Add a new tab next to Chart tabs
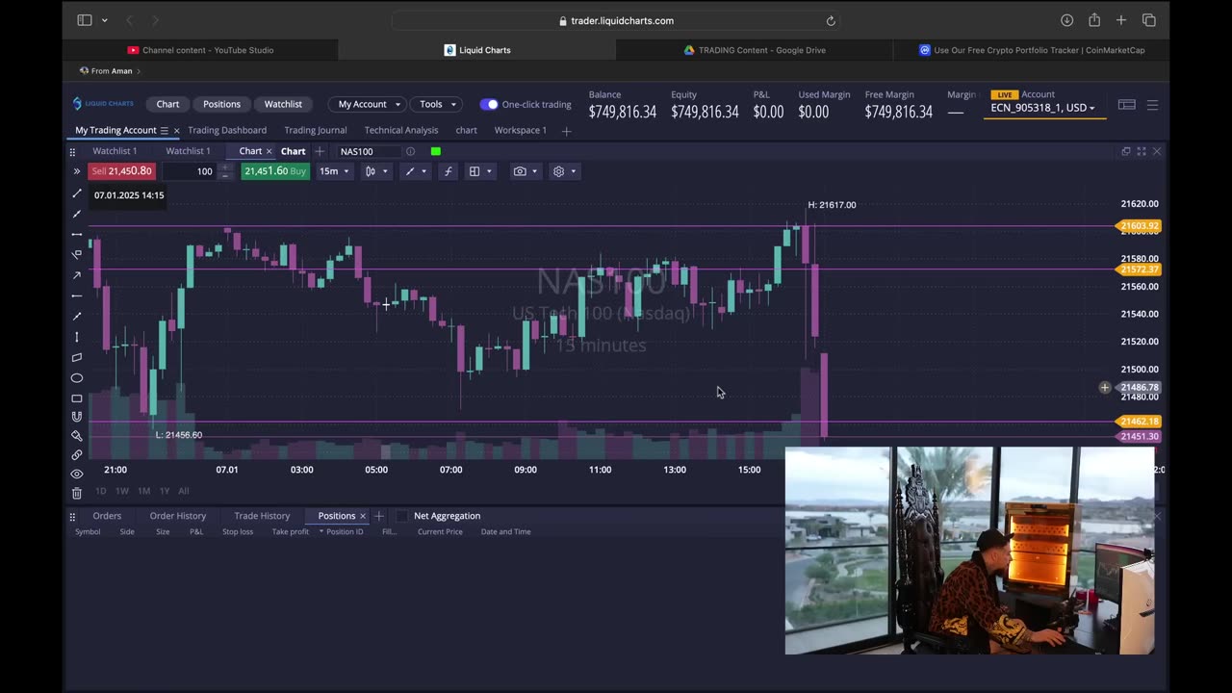 pyautogui.click(x=320, y=151)
